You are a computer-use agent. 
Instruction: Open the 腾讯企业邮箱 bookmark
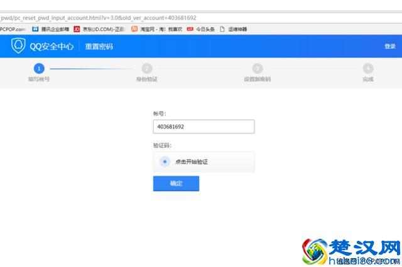tap(51, 29)
